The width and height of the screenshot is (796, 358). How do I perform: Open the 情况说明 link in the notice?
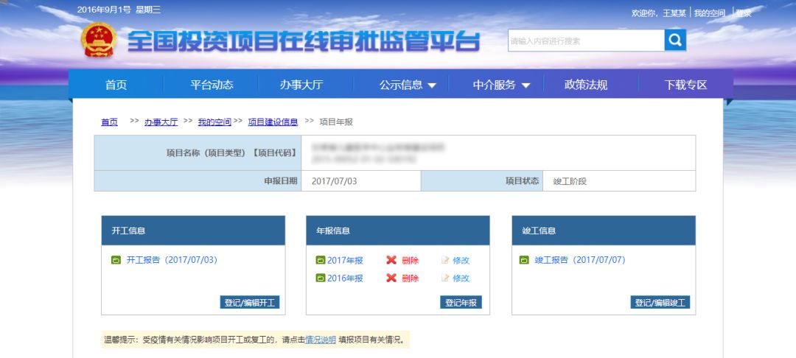(x=321, y=340)
